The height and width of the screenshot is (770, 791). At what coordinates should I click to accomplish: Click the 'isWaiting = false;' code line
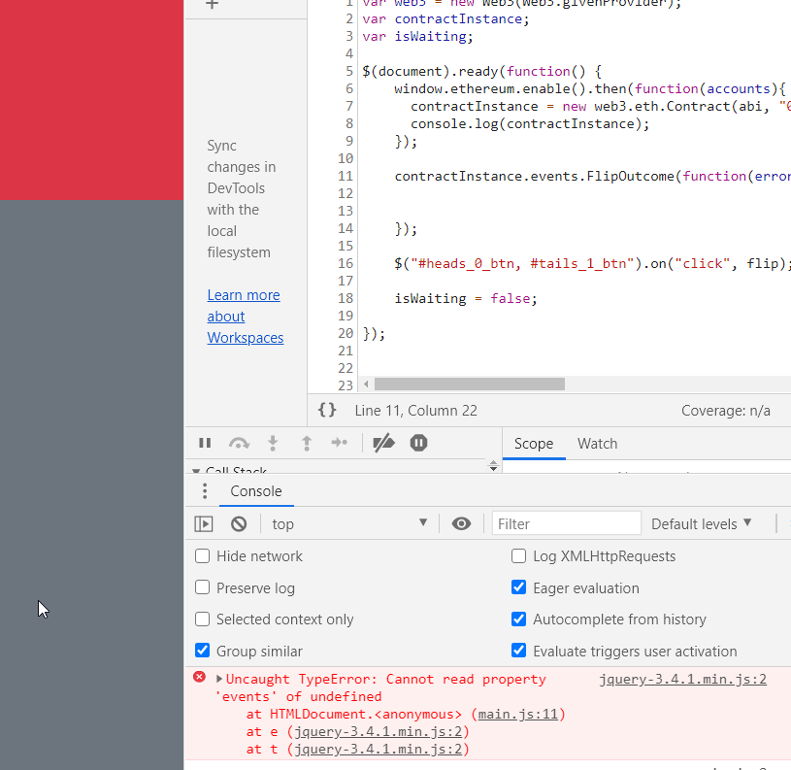466,298
